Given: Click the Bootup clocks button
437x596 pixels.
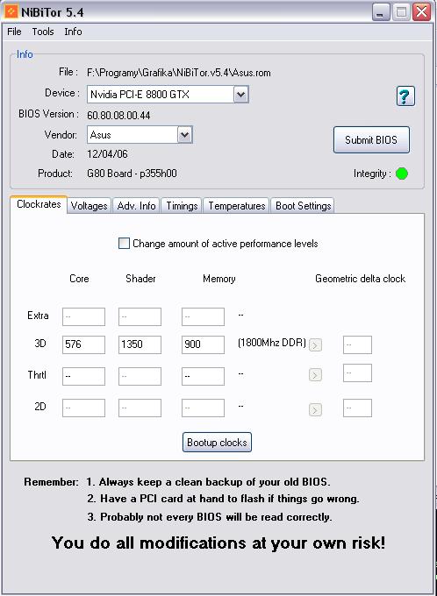Looking at the screenshot, I should click(217, 443).
